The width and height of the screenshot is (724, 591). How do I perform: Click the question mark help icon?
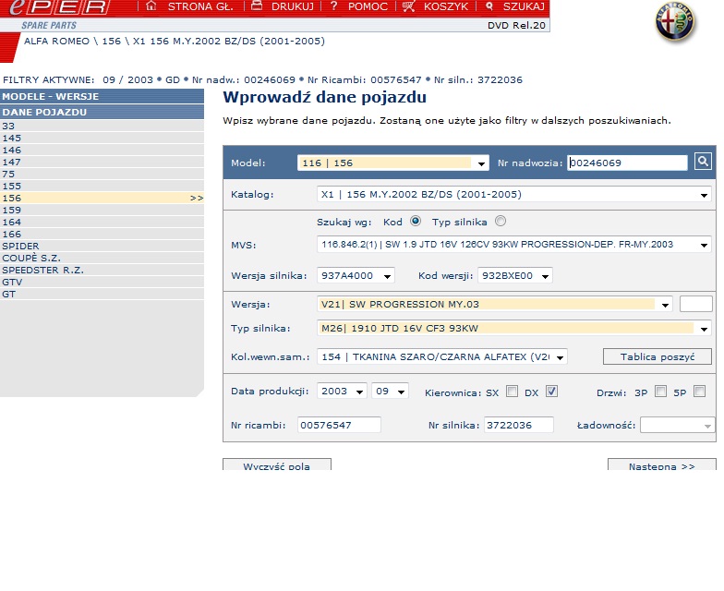coord(334,6)
